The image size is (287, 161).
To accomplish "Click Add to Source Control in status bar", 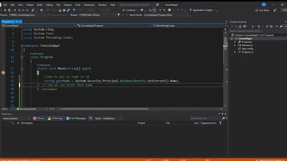I will pyautogui.click(x=270, y=160).
